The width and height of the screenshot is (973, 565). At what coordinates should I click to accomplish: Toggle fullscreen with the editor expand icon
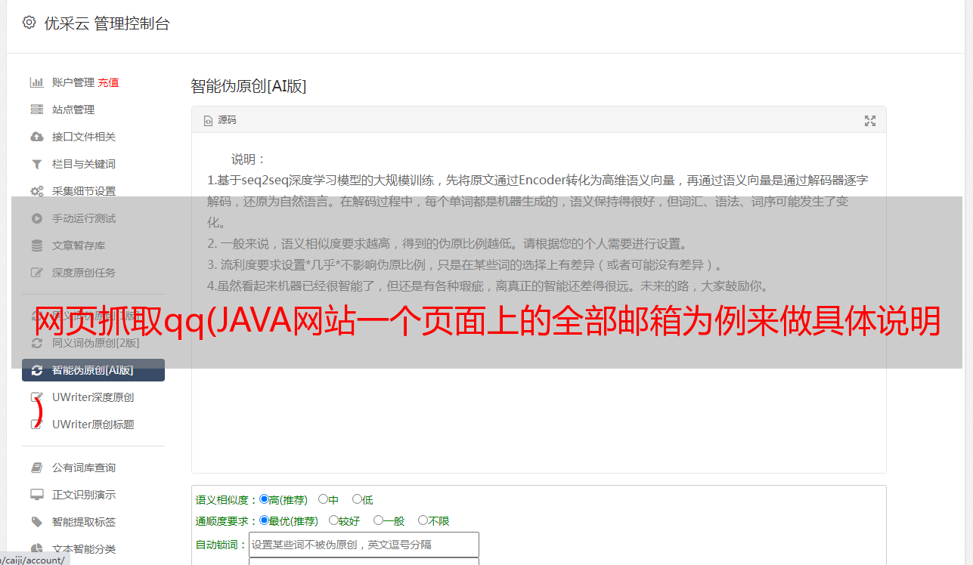[870, 121]
